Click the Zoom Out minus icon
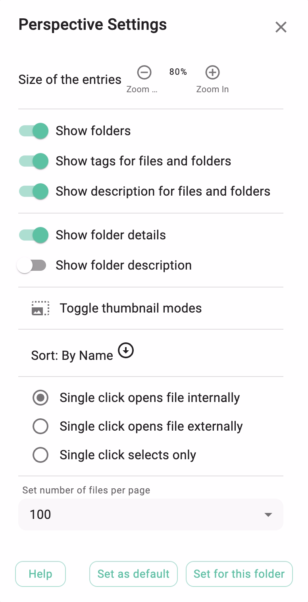 click(144, 73)
